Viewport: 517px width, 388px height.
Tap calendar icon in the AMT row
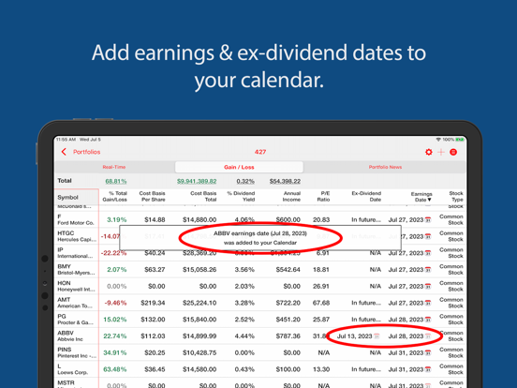(x=428, y=303)
